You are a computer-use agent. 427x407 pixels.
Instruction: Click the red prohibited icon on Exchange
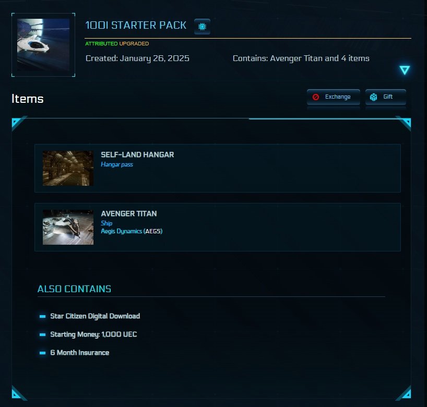(316, 97)
